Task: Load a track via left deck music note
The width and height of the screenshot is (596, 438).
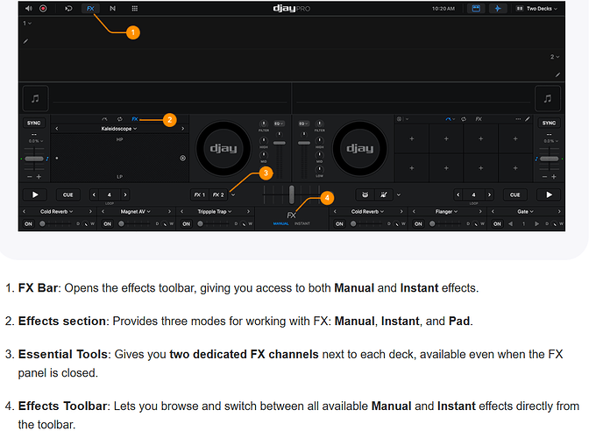Action: click(x=35, y=99)
